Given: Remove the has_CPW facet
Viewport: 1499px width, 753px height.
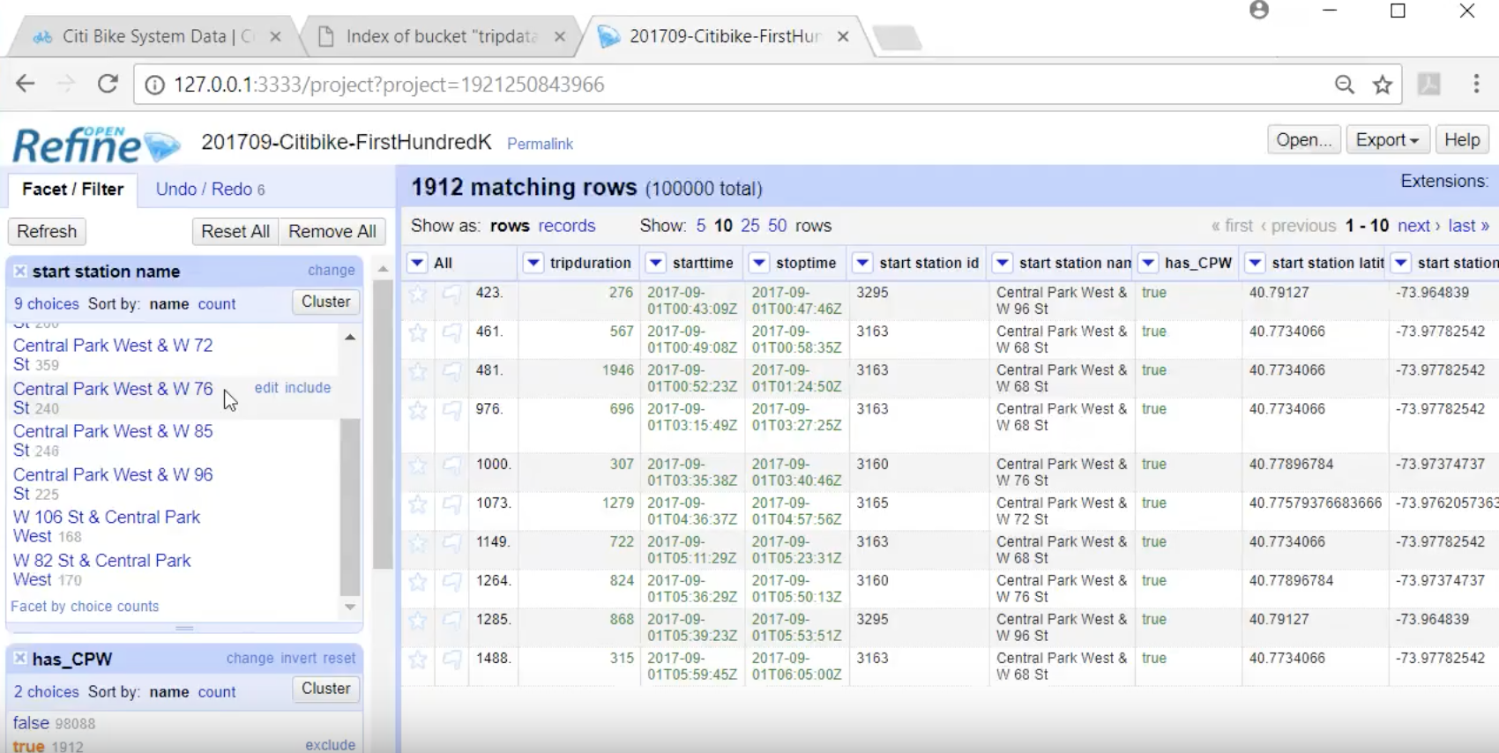Looking at the screenshot, I should 19,659.
